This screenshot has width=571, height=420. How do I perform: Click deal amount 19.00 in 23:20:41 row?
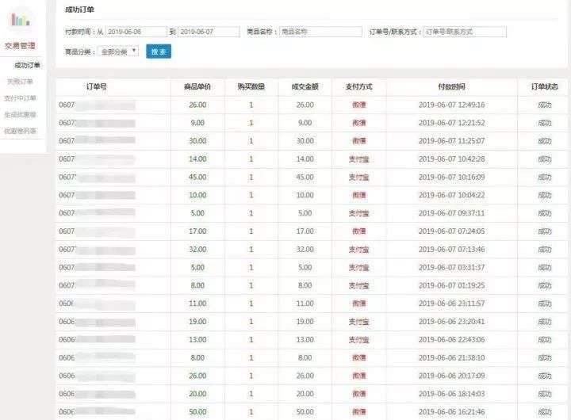point(305,322)
